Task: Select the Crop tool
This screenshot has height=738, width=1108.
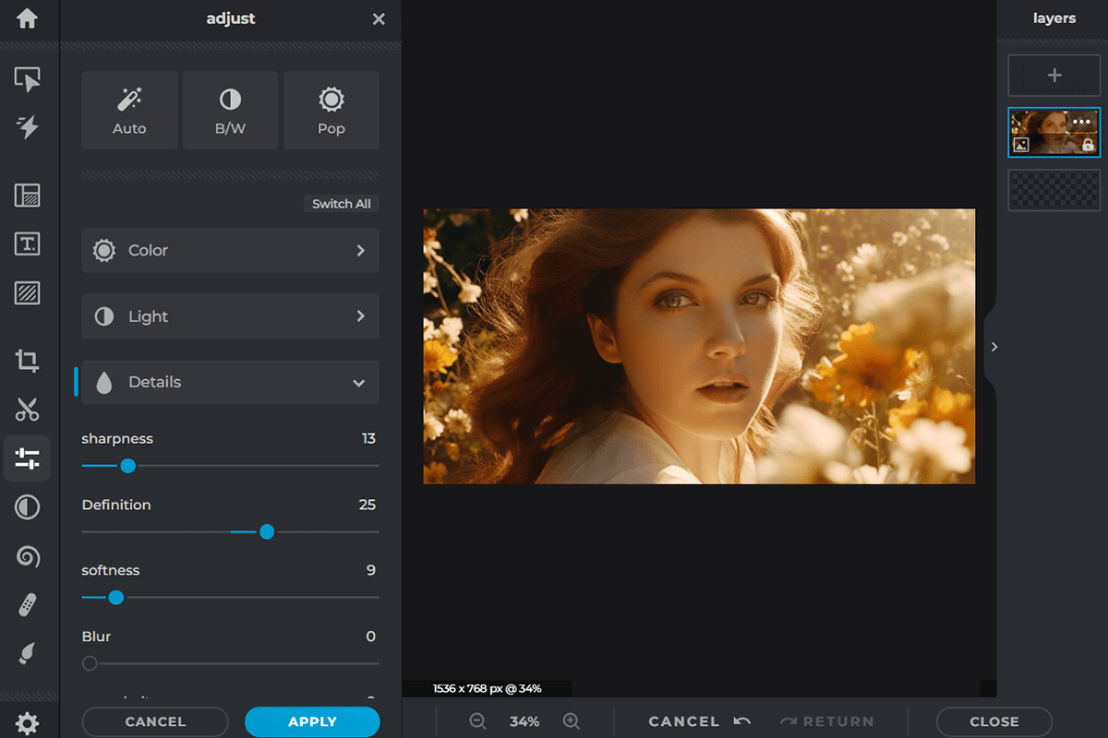Action: [x=28, y=361]
